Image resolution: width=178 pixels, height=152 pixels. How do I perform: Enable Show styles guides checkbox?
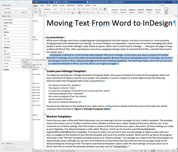click(2, 147)
